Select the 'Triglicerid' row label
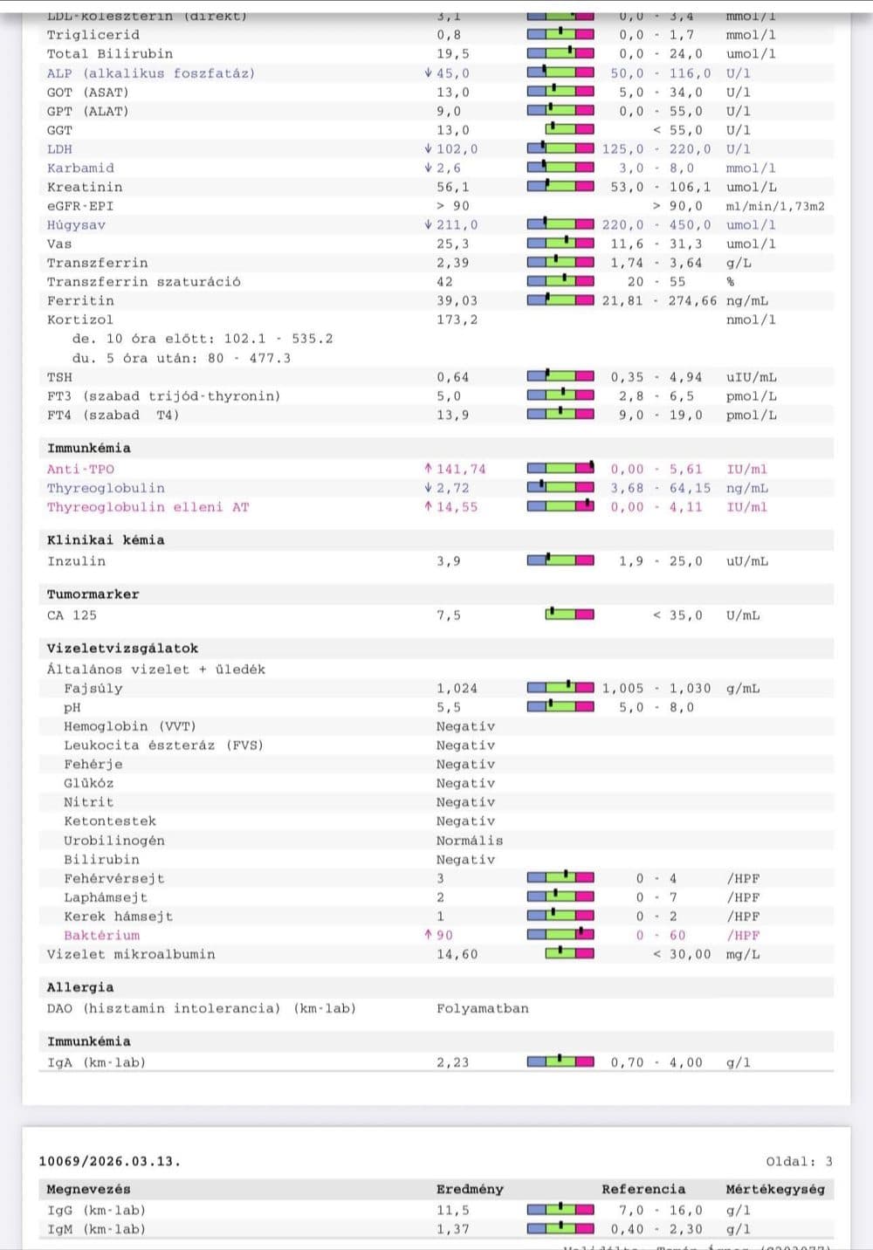 click(x=93, y=35)
